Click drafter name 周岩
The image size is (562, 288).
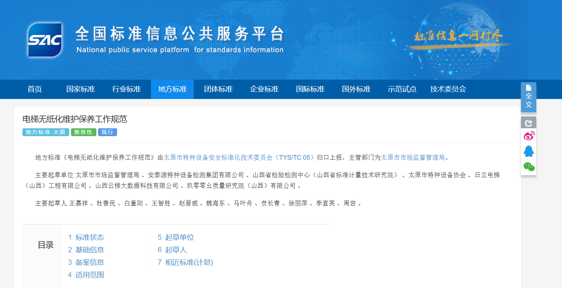click(x=350, y=203)
